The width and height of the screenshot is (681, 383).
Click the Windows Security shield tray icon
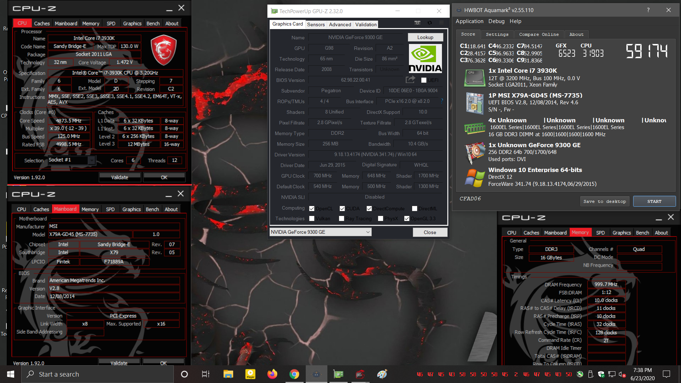(601, 374)
